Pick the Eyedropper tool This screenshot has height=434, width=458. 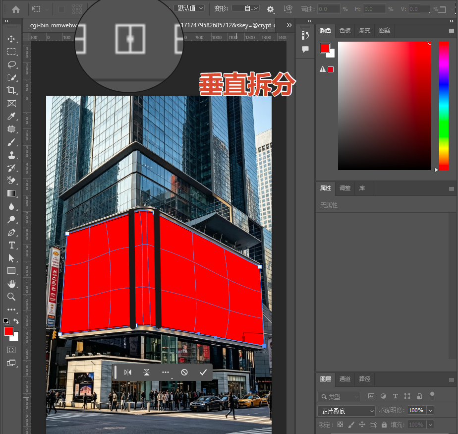pos(11,117)
